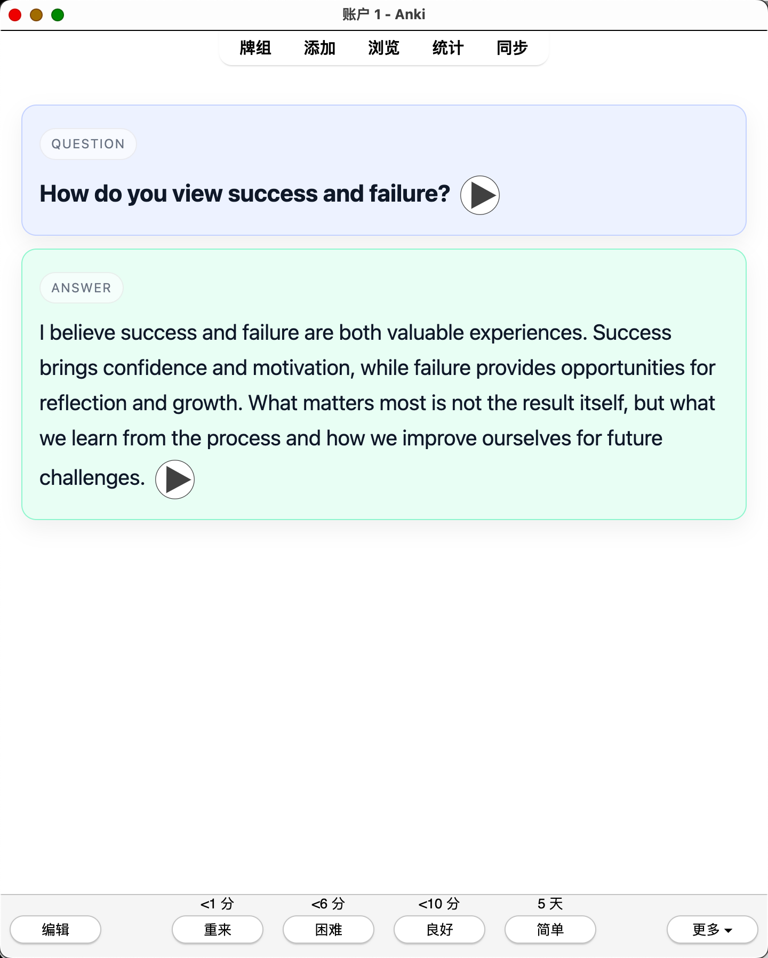Minimize the Anki window
The width and height of the screenshot is (768, 958).
tap(36, 15)
